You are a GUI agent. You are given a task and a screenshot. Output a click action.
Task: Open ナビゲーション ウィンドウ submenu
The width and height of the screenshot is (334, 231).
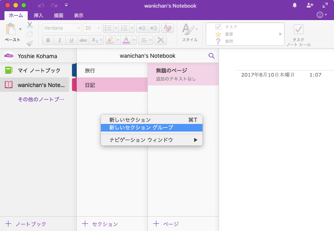click(x=152, y=140)
